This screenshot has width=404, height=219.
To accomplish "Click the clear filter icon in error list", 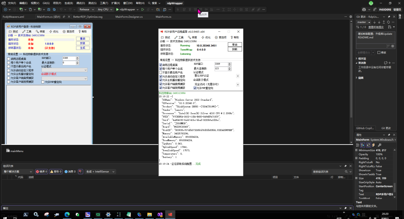I will (x=80, y=171).
